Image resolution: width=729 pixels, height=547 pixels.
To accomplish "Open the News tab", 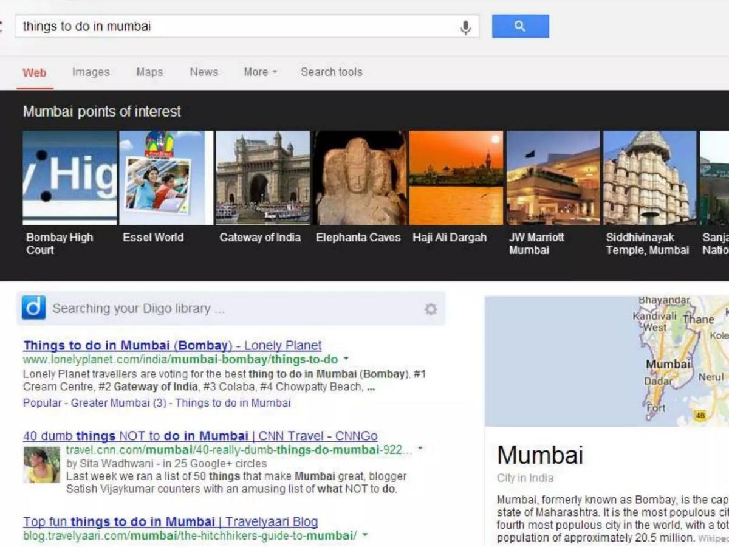I will pos(204,72).
